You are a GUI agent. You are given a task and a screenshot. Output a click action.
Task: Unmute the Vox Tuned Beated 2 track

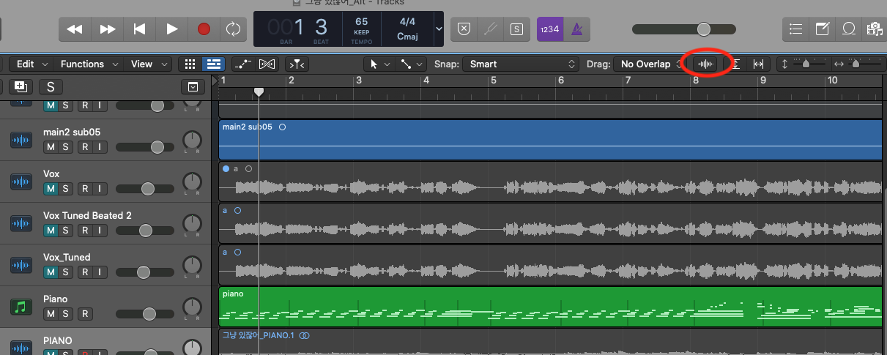point(51,231)
